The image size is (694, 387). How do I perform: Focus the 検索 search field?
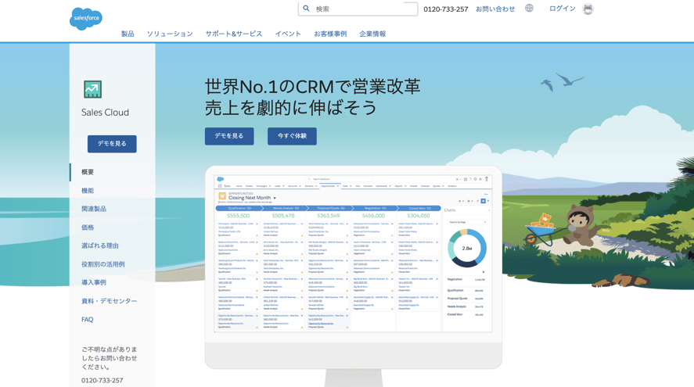pyautogui.click(x=358, y=9)
